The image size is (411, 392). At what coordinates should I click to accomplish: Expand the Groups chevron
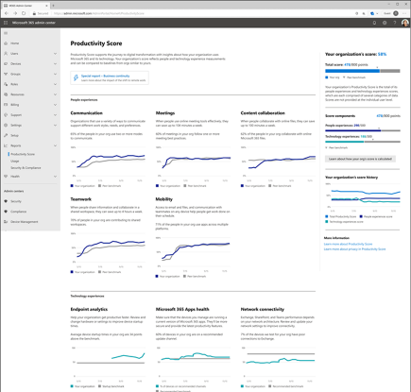[55, 74]
